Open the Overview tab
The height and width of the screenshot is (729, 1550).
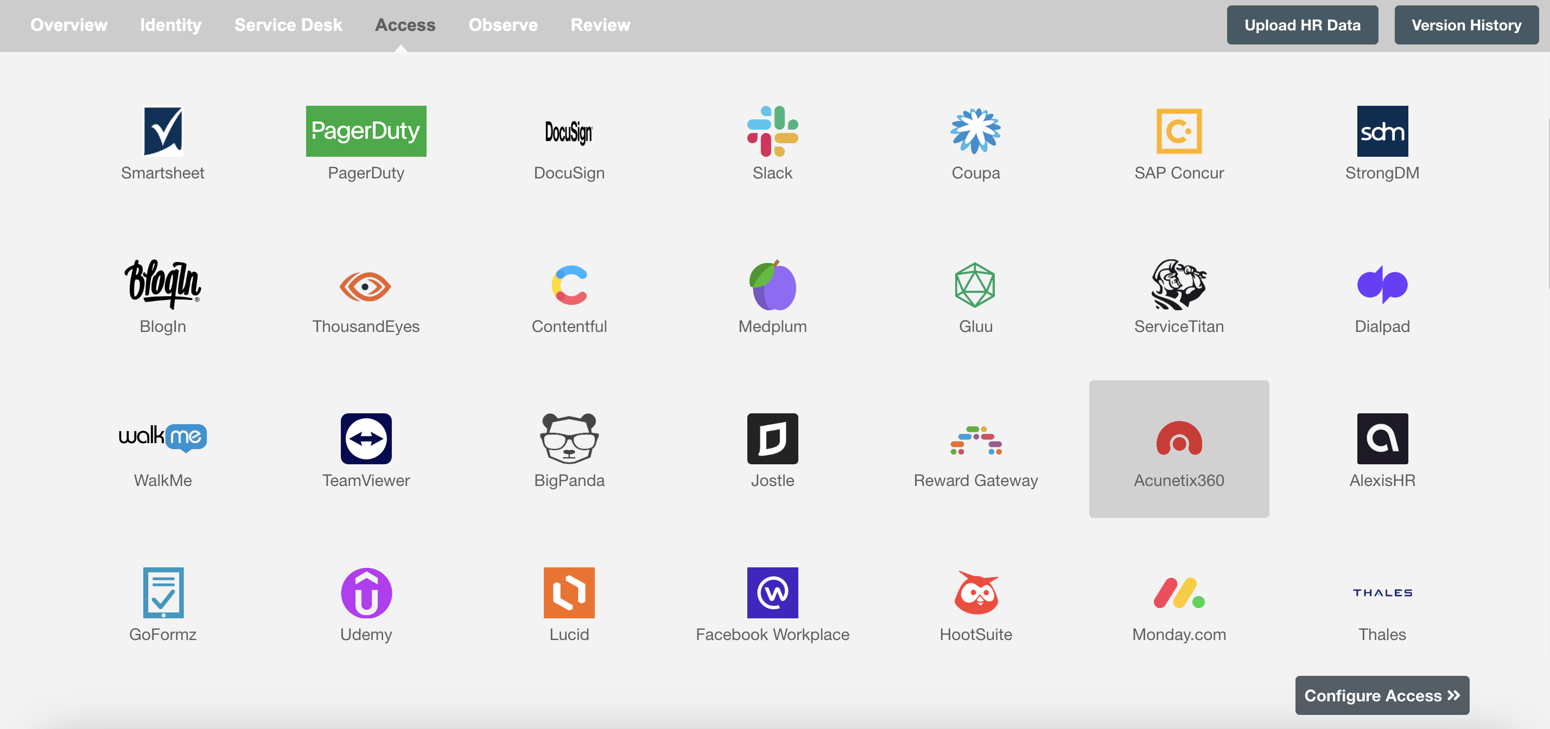[68, 24]
